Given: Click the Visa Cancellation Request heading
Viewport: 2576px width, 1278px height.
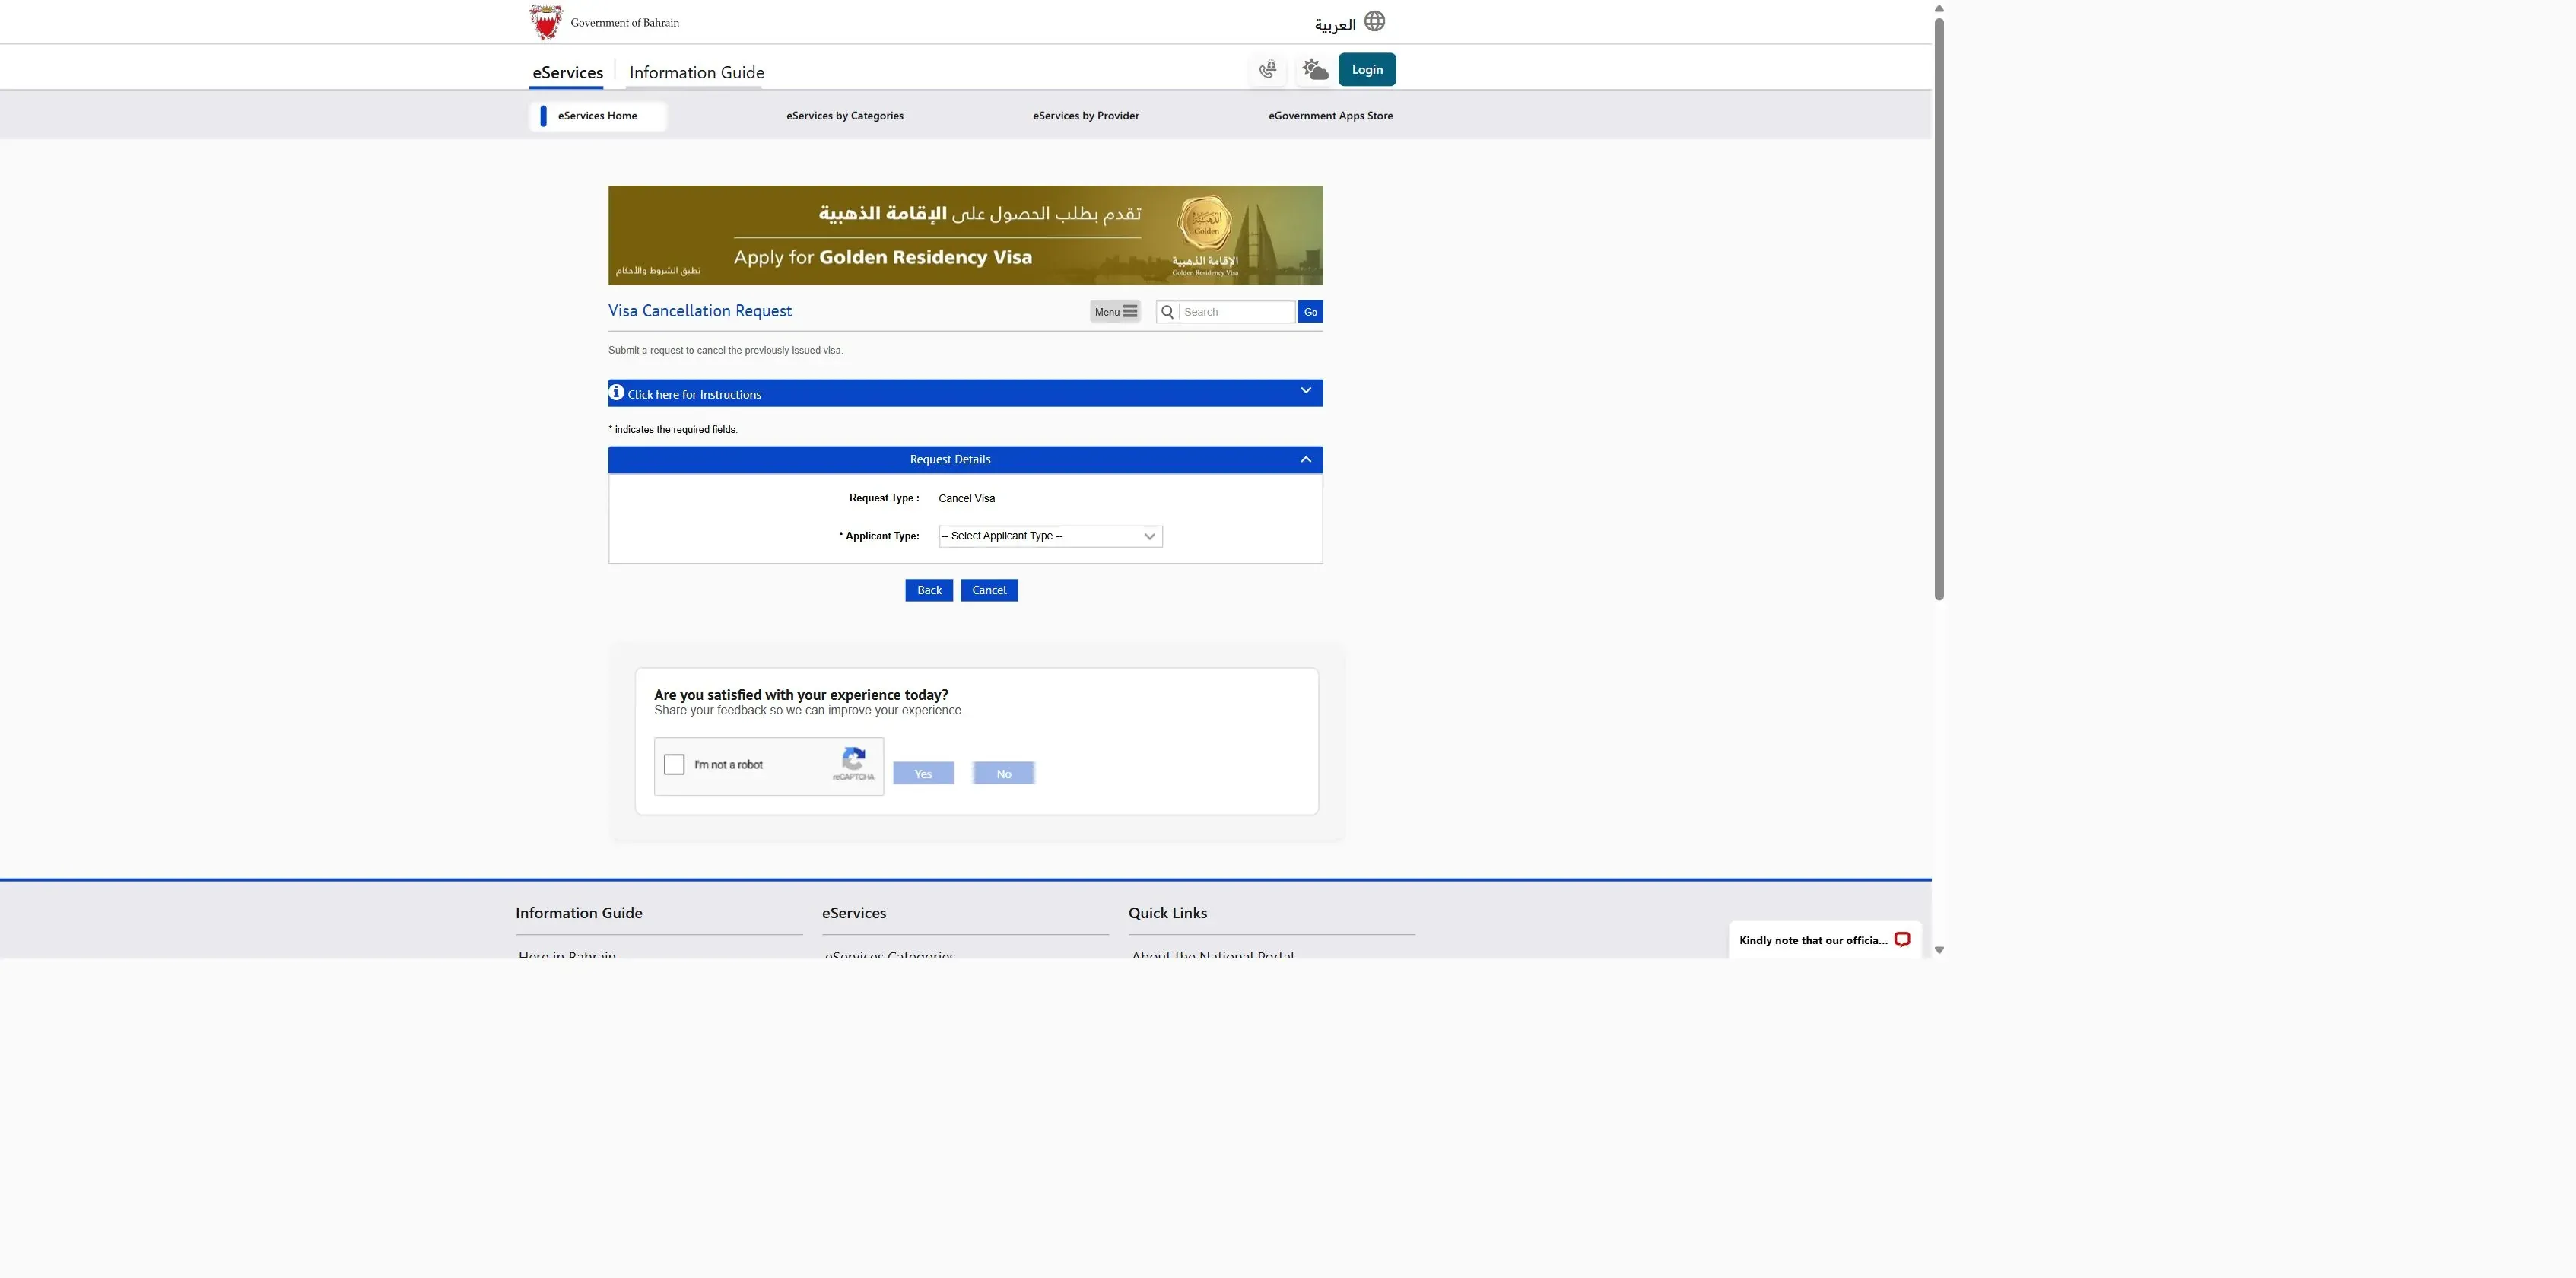Looking at the screenshot, I should tap(700, 311).
